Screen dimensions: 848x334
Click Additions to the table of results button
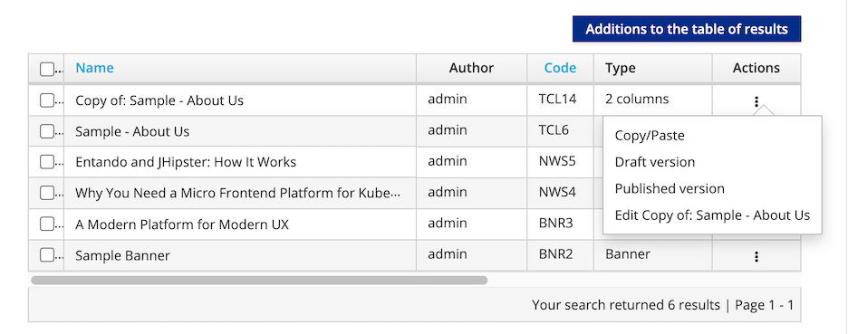[687, 29]
